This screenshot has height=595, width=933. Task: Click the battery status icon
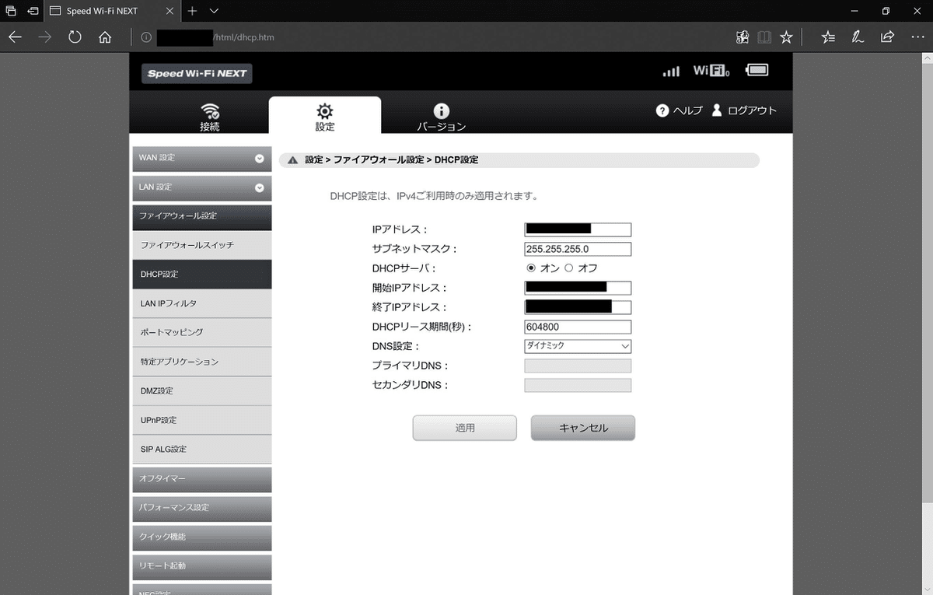pos(757,70)
